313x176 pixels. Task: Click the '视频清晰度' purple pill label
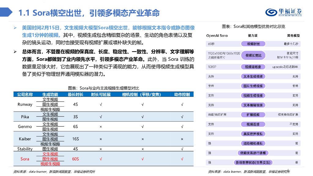(253, 67)
